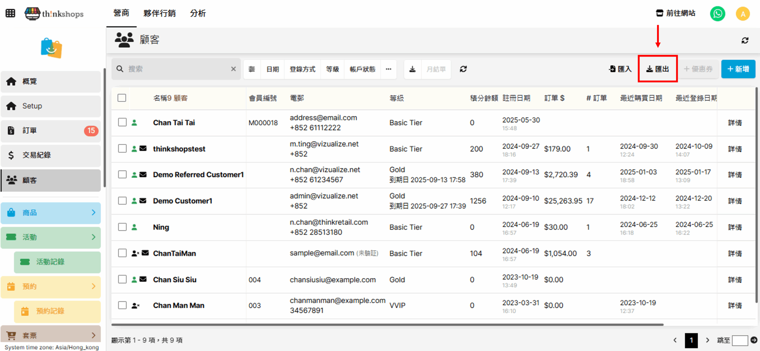Click the filter sliders icon in the toolbar
760x351 pixels.
tap(252, 69)
